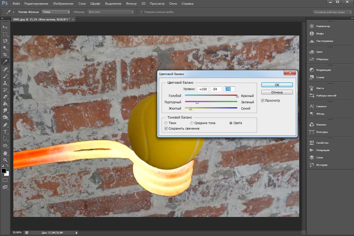Toggle Quick Mask mode icon
The image size is (354, 236).
5,180
